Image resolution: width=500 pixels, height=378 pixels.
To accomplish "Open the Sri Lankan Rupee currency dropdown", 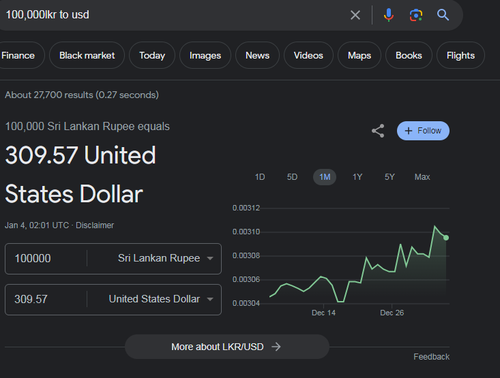I will click(x=165, y=258).
